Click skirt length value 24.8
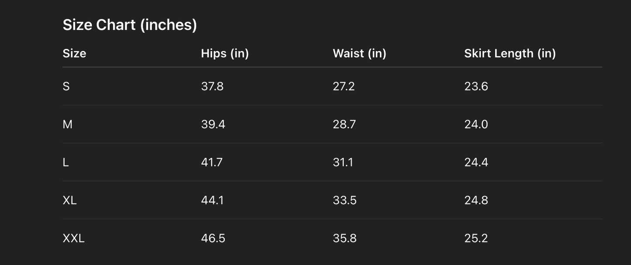 tap(476, 200)
